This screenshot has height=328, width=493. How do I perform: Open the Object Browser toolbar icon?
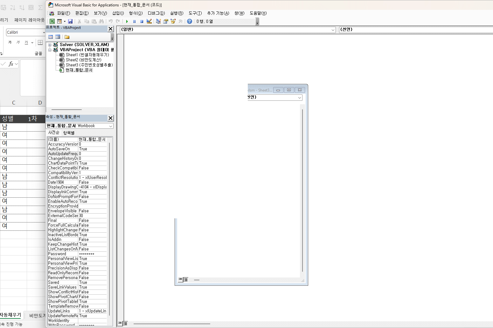(x=173, y=21)
